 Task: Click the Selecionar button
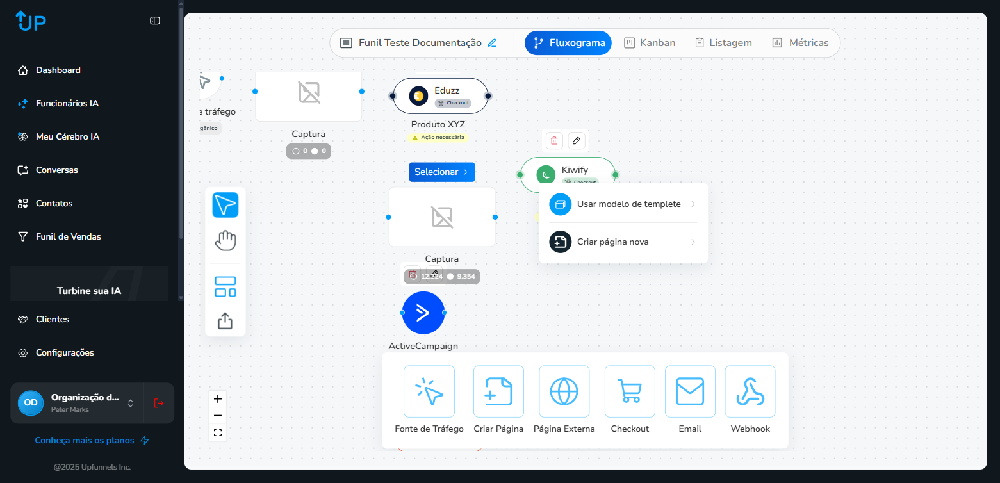(441, 172)
